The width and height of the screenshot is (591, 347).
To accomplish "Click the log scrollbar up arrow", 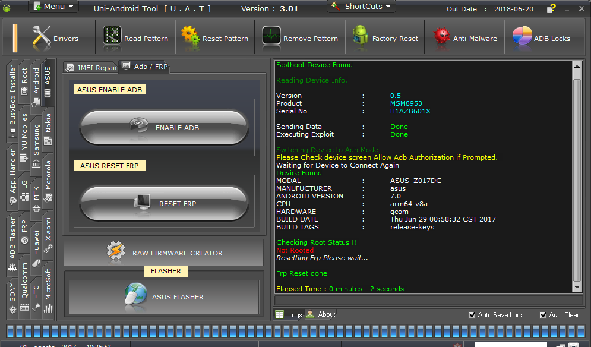I will pos(577,66).
